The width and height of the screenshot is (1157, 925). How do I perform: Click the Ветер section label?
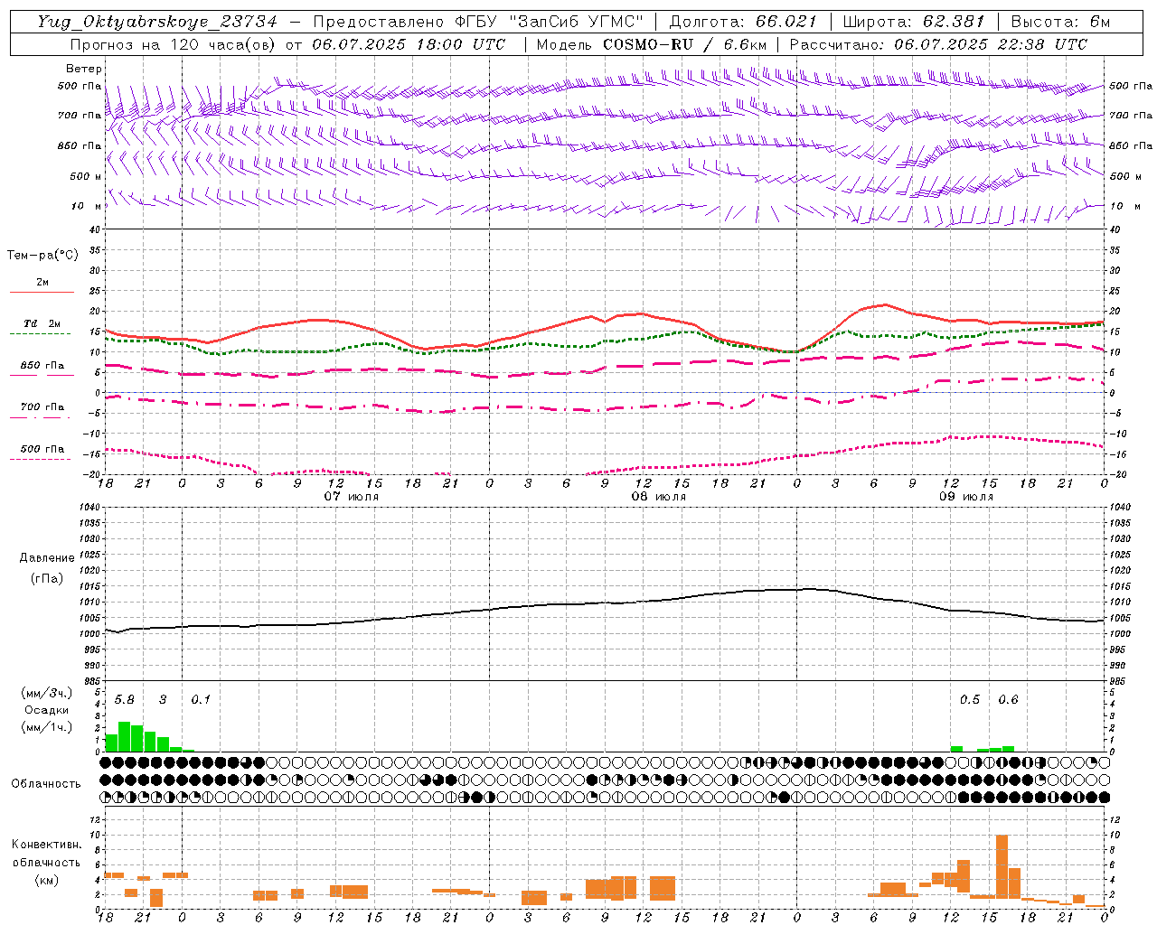point(84,69)
